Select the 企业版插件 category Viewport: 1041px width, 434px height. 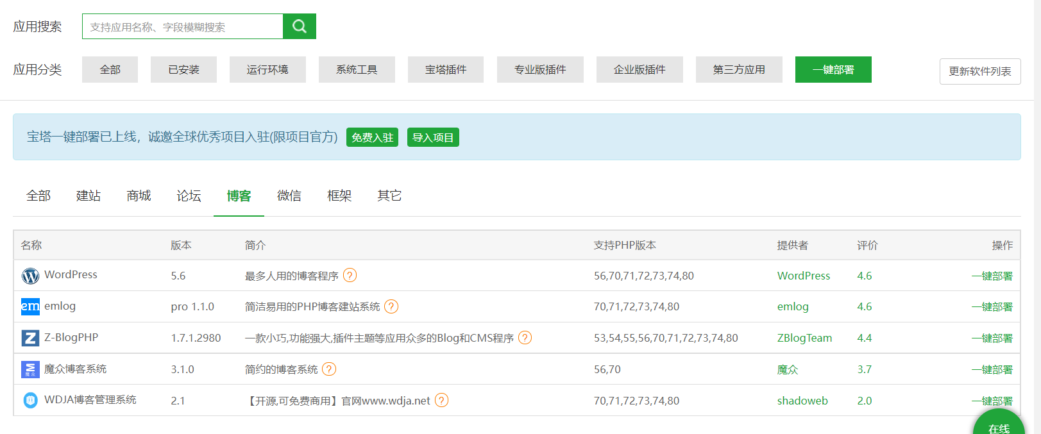[639, 69]
